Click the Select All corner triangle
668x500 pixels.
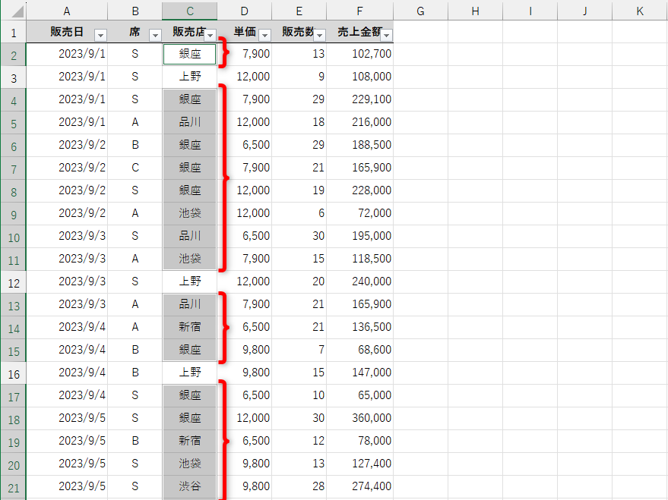tap(17, 11)
